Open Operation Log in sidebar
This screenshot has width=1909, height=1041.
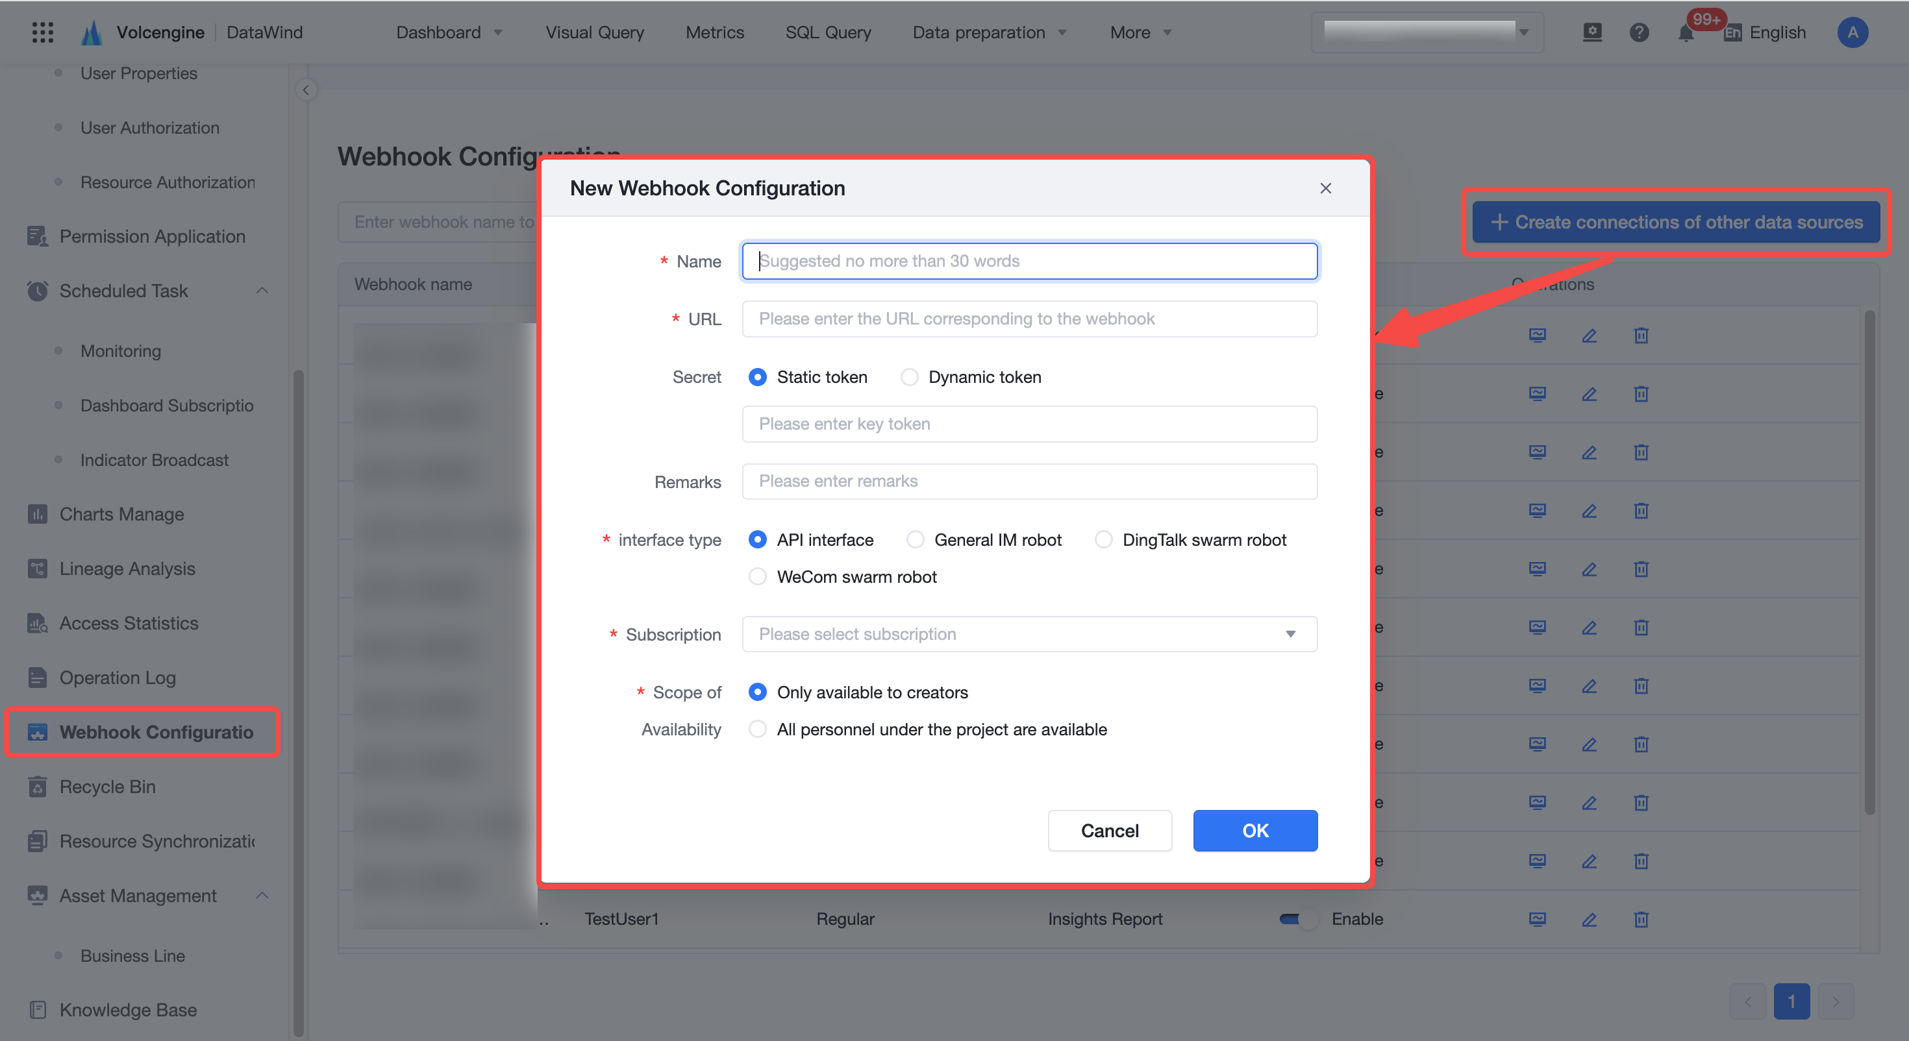point(117,678)
